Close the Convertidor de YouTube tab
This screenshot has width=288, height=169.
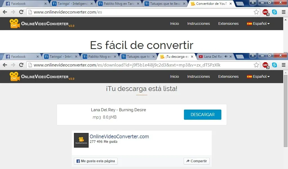click(231, 4)
